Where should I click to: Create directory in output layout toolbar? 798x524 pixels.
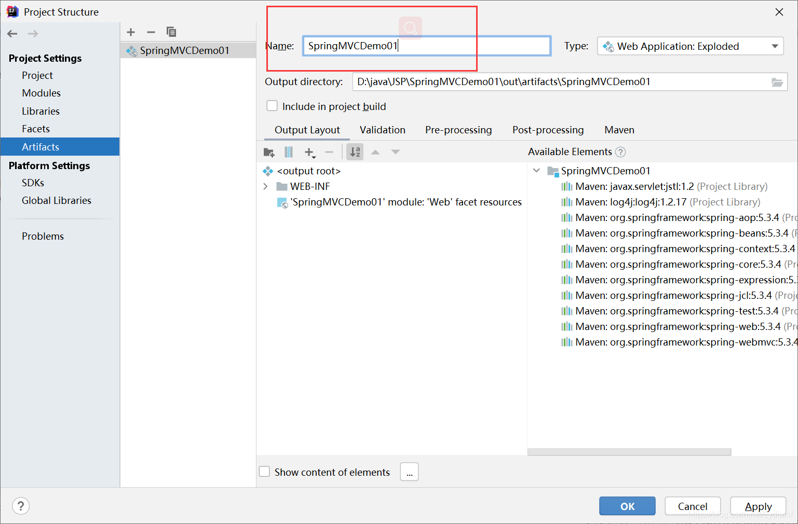click(x=269, y=152)
